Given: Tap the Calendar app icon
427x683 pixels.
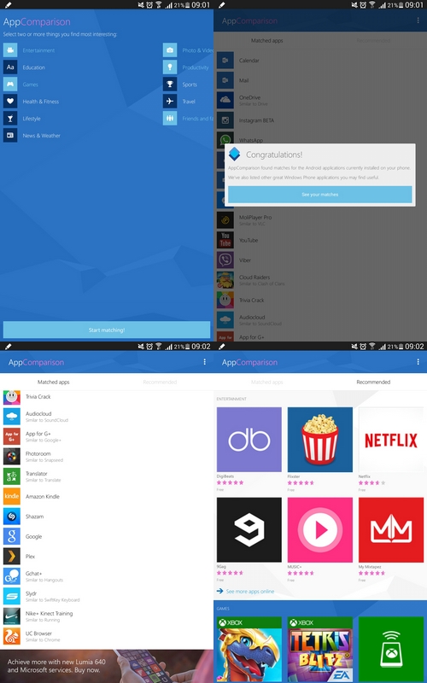Looking at the screenshot, I should [225, 61].
